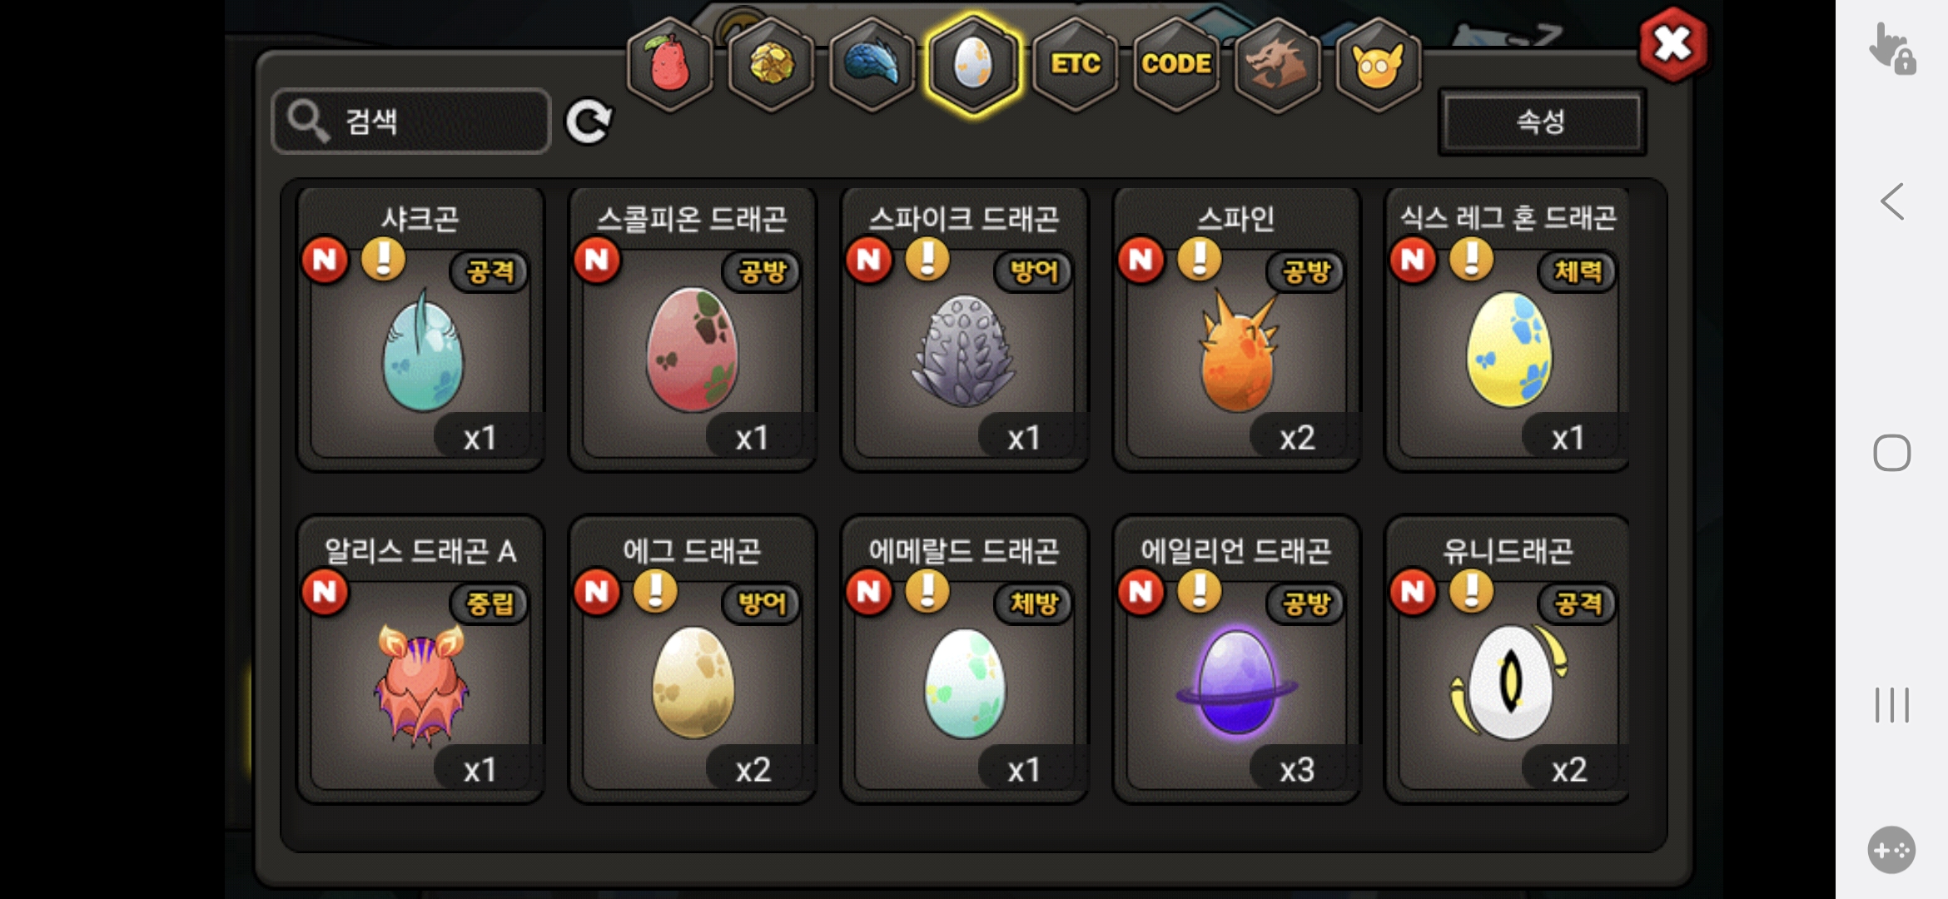1948x899 pixels.
Task: Close the inventory with the red X
Action: 1672,44
